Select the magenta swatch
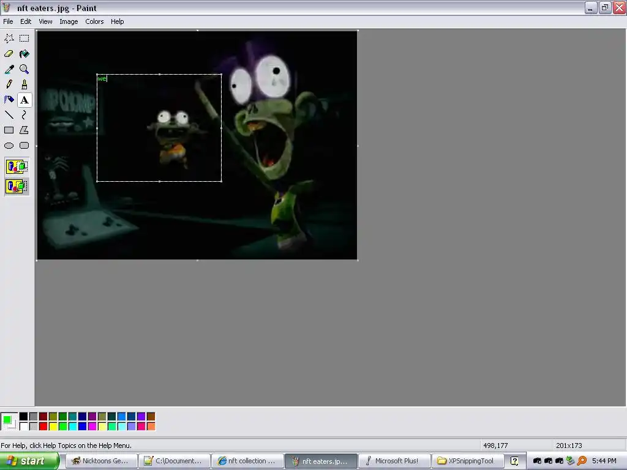The height and width of the screenshot is (470, 627). [92, 427]
